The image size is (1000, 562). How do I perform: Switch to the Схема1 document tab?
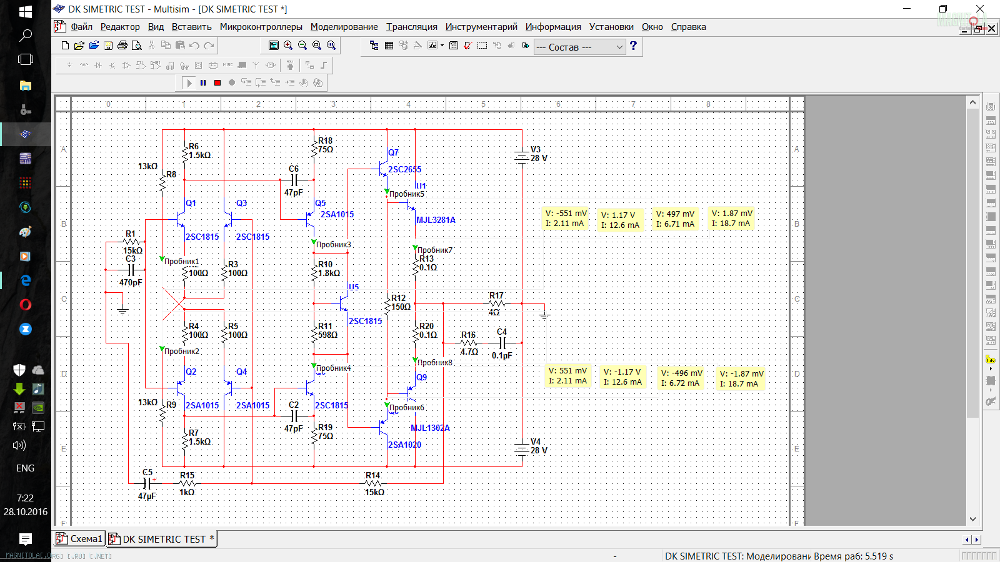point(79,539)
